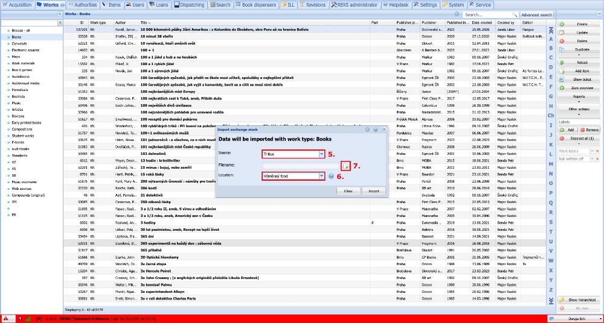Click the support icon in Import exchange stock title bar
This screenshot has width=604, height=323.
point(376,130)
